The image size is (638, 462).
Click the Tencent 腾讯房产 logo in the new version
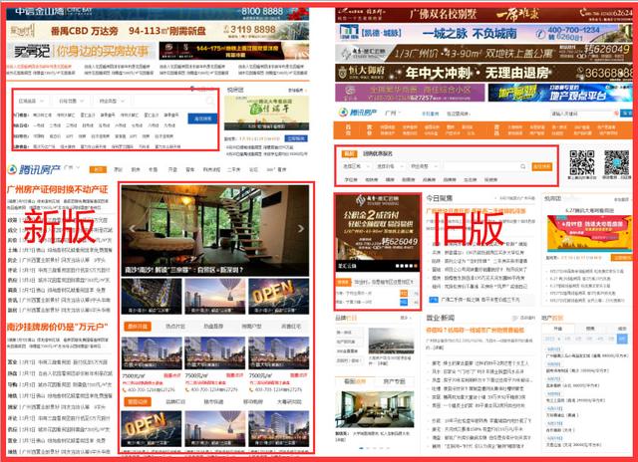[34, 169]
